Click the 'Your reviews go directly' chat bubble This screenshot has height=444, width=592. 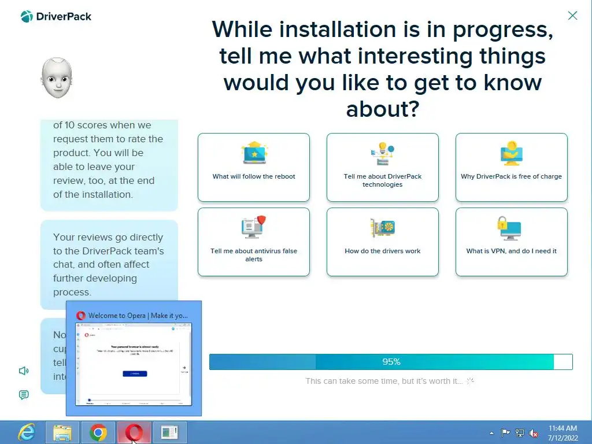109,265
